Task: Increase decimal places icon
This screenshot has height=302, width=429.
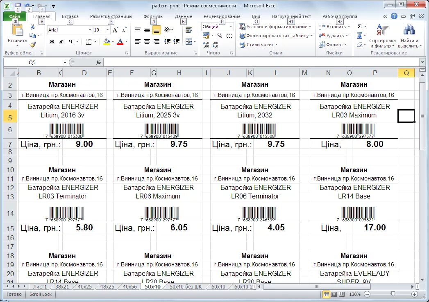Action: pos(206,45)
